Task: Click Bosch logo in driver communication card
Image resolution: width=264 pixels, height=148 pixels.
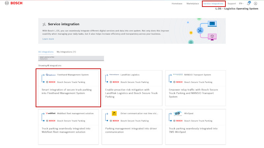Action: point(114,121)
